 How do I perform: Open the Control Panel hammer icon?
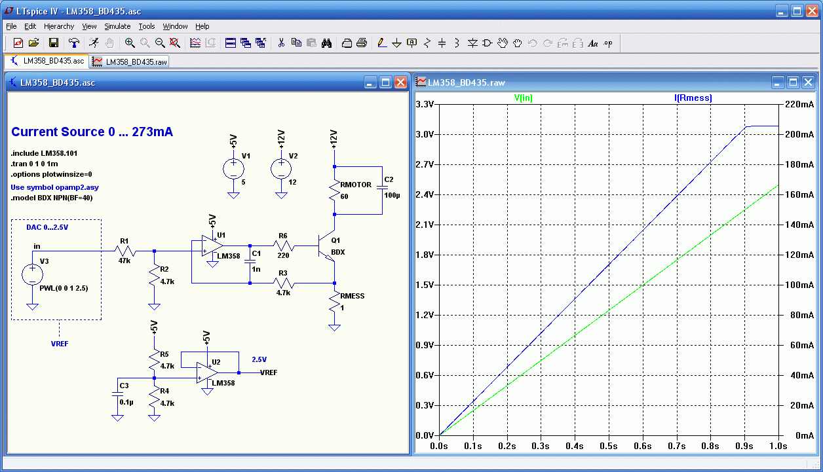(x=74, y=43)
